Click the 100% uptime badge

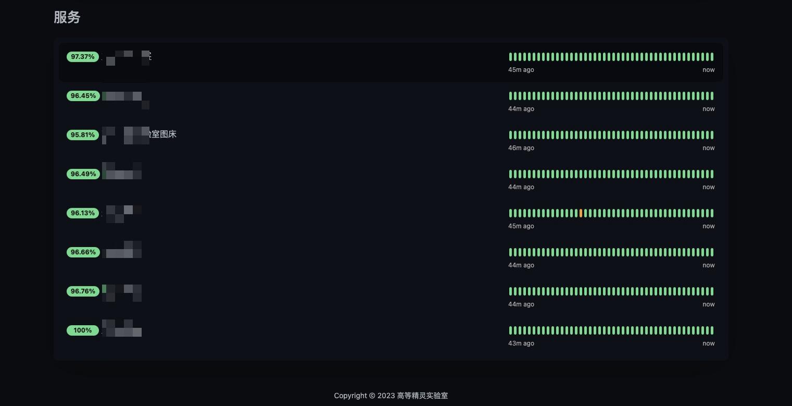[x=83, y=330]
